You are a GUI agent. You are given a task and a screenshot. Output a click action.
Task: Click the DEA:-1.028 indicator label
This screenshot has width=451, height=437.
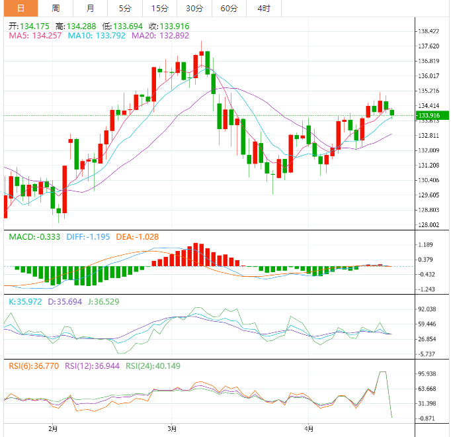coord(137,237)
